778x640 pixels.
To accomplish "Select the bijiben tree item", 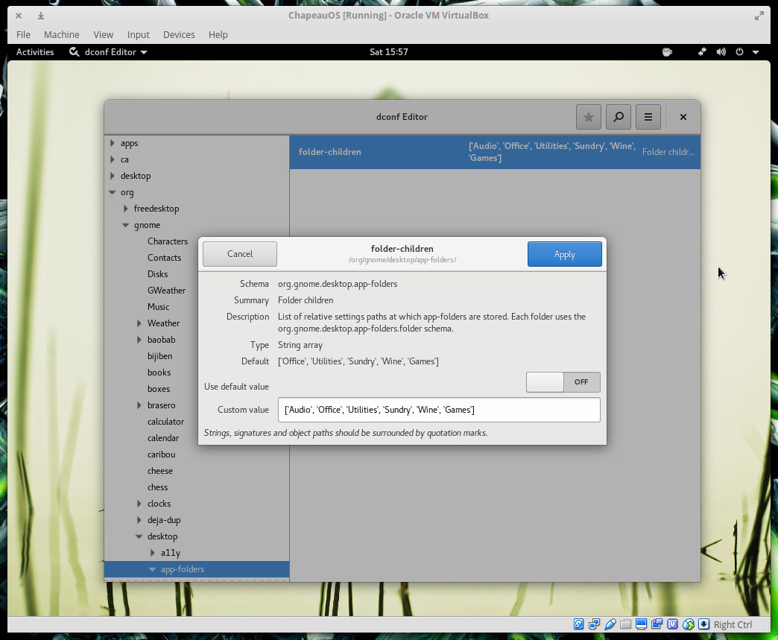I will (159, 355).
